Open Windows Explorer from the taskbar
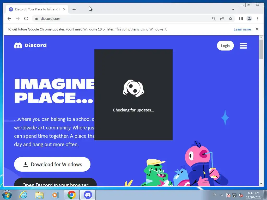Image resolution: width=267 pixels, height=200 pixels. tap(39, 195)
